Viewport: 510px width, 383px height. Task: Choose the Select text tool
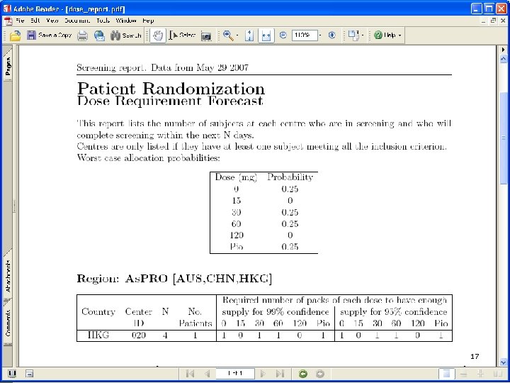(x=182, y=35)
